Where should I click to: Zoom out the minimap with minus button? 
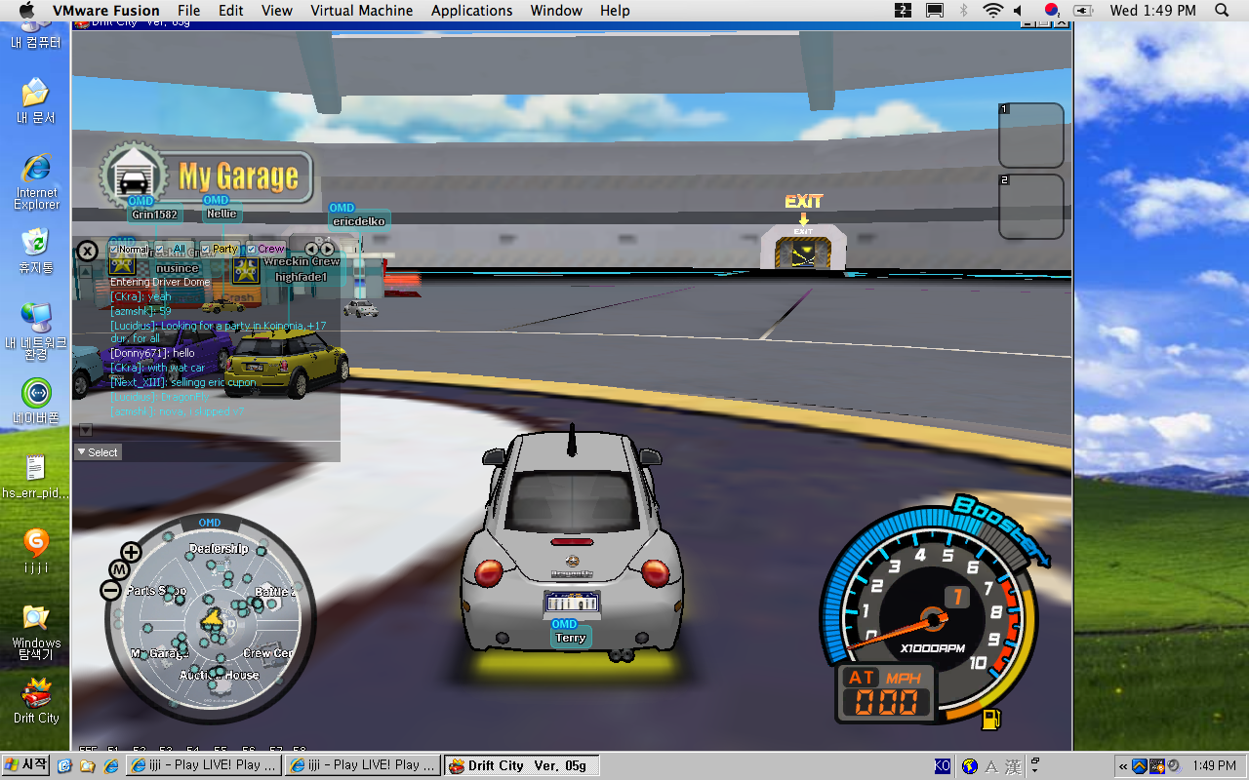point(111,590)
